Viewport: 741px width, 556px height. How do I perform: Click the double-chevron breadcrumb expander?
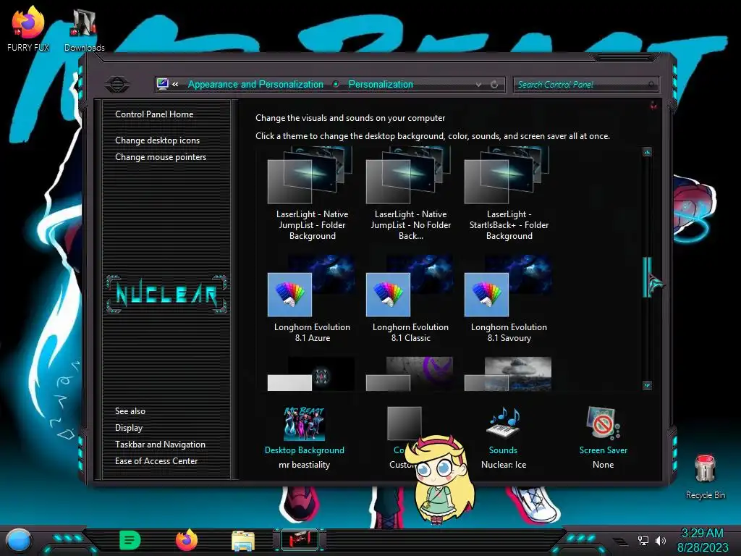click(175, 85)
